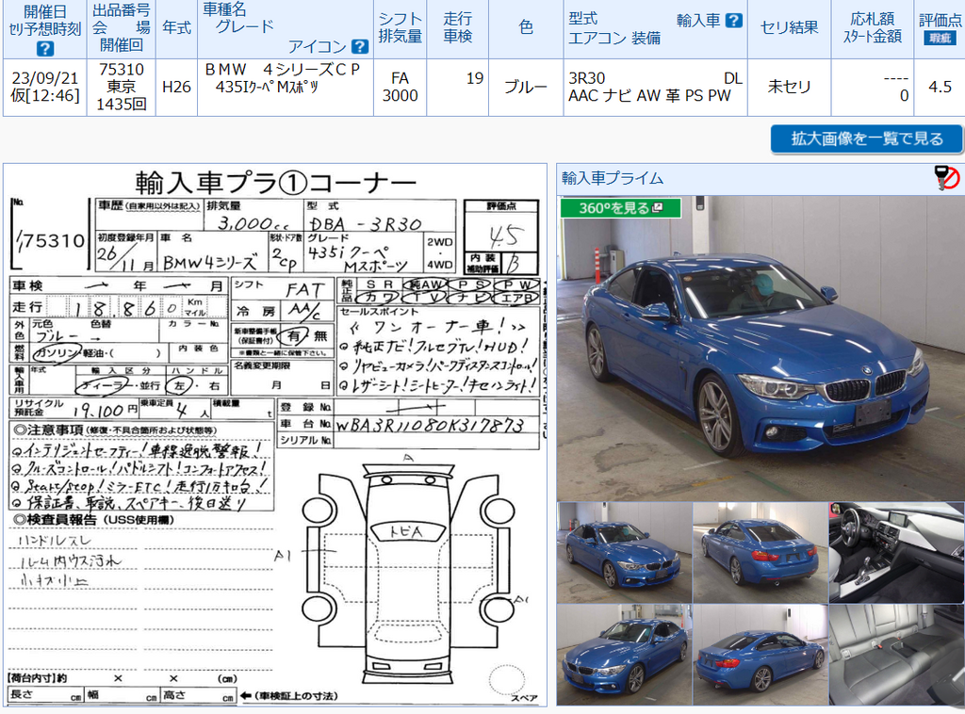This screenshot has width=965, height=714.
Task: Click the 輸入車プライム heading
Action: click(x=613, y=178)
